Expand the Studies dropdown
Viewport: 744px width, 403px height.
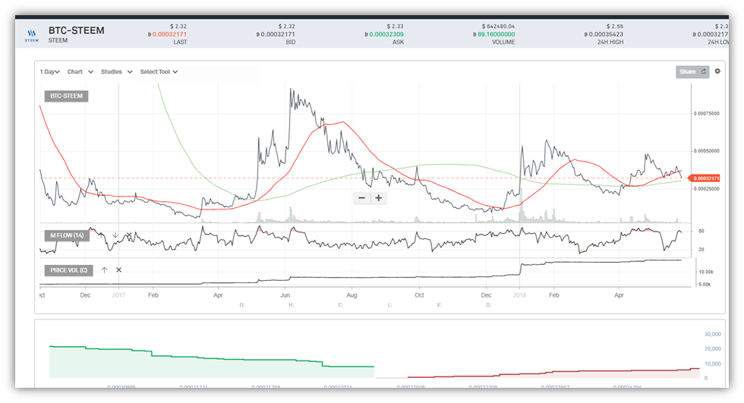pos(116,71)
